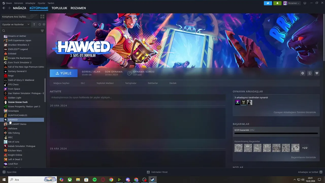The image size is (325, 183).
Task: Select Left 4 Dead 2 in library
Action: coord(24,159)
